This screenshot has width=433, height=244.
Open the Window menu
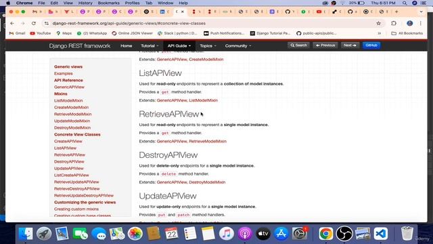[165, 3]
